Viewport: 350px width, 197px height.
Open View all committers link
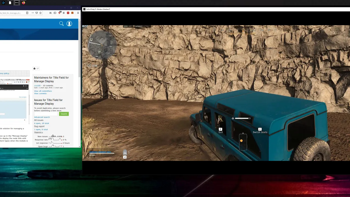pos(43,91)
